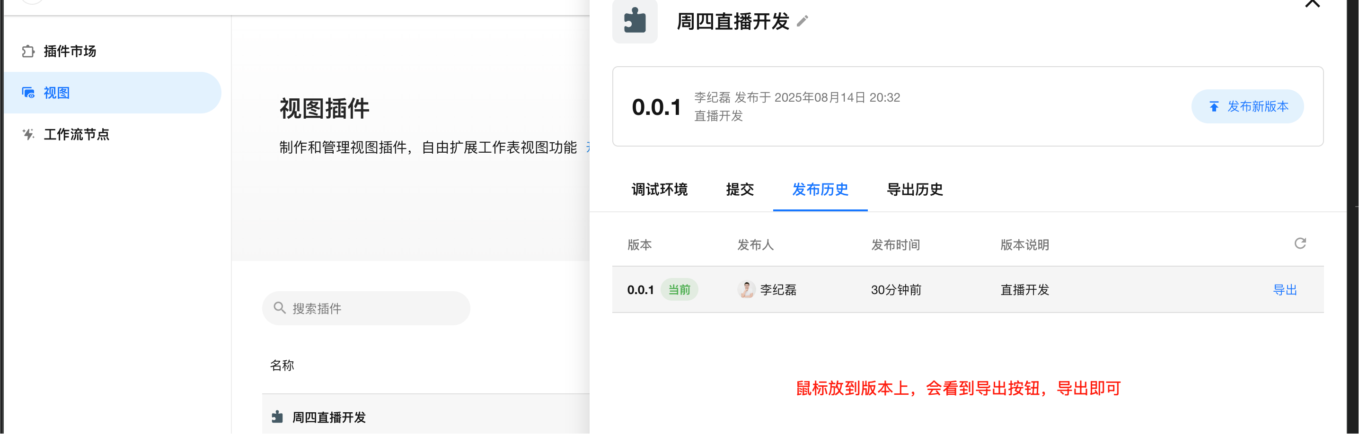Select the 发布历史 tab
The image size is (1359, 434).
tap(821, 189)
